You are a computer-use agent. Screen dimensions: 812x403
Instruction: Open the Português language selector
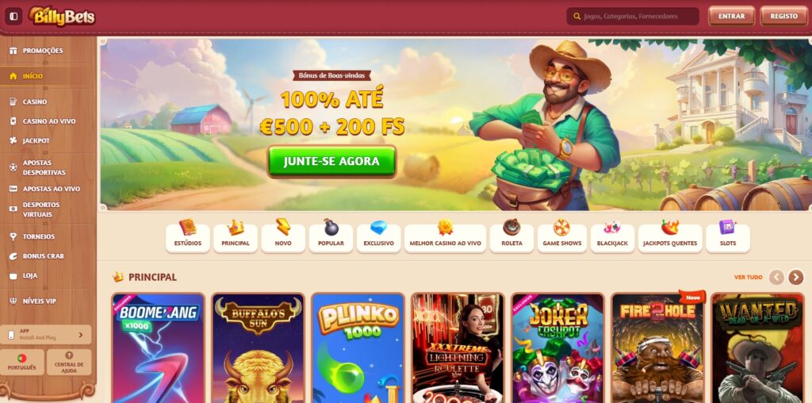[21, 362]
